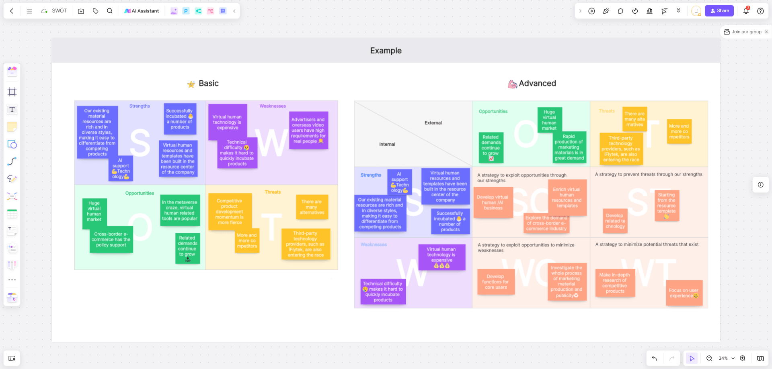
Task: Select the Shapes tool
Action: (12, 144)
